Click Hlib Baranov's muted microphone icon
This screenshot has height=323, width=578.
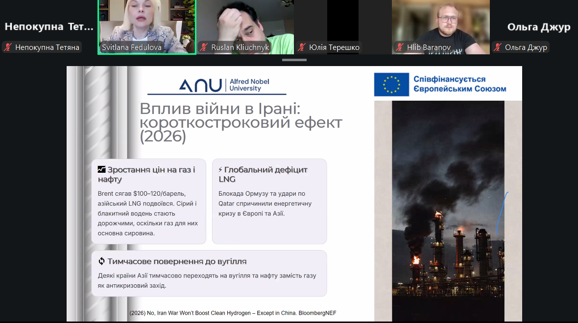click(400, 47)
